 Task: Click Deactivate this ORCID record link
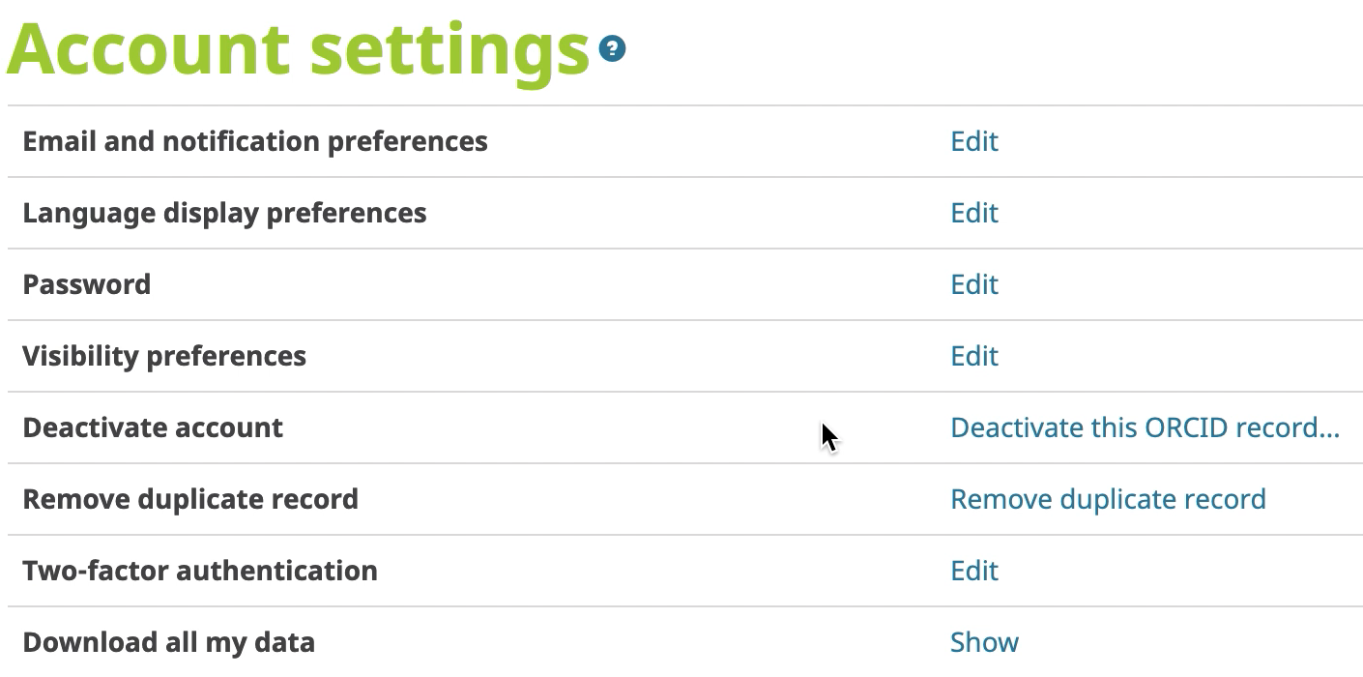point(1145,427)
